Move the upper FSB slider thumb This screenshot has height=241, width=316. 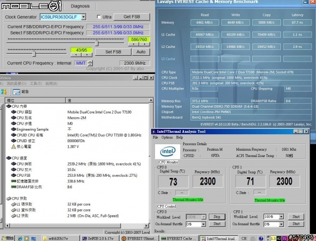(x=97, y=43)
